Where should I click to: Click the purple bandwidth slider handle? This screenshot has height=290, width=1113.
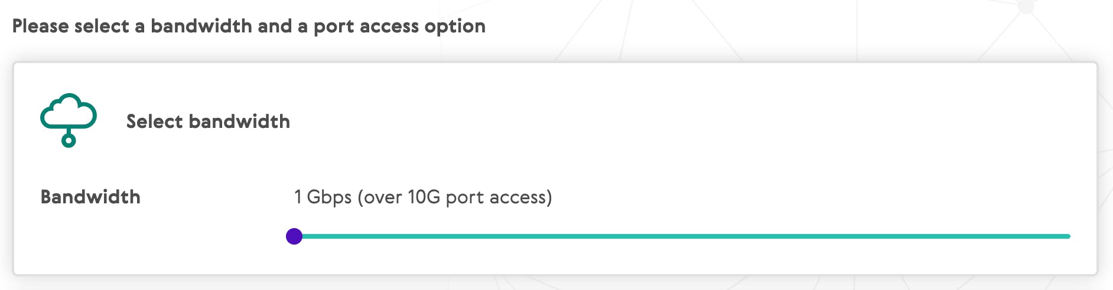(294, 236)
